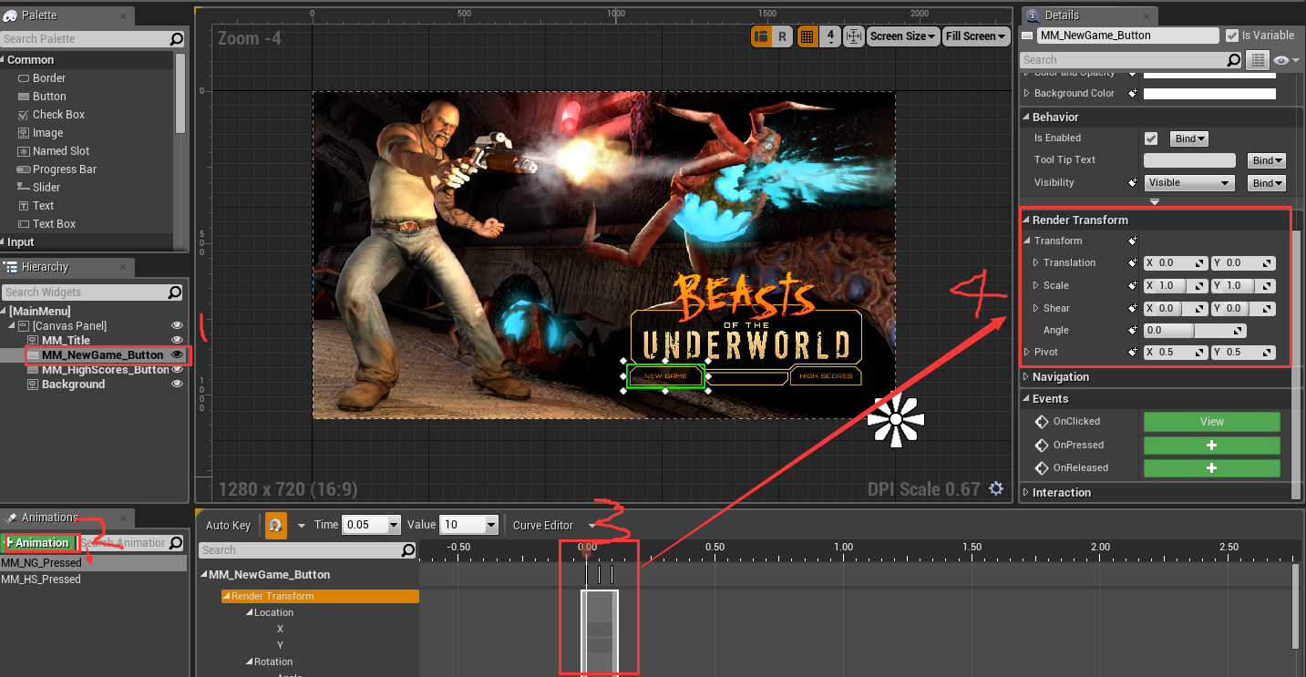Open grid snap size 4 option
Viewport: 1306px width, 677px height.
829,36
